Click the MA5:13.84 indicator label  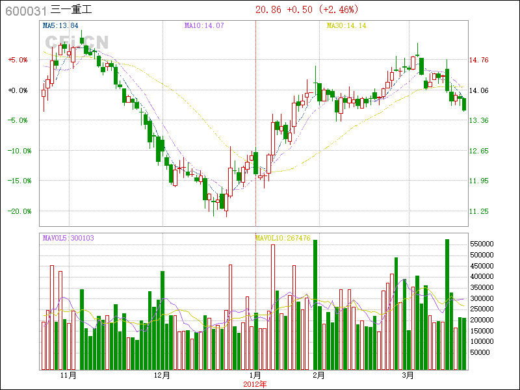click(60, 26)
